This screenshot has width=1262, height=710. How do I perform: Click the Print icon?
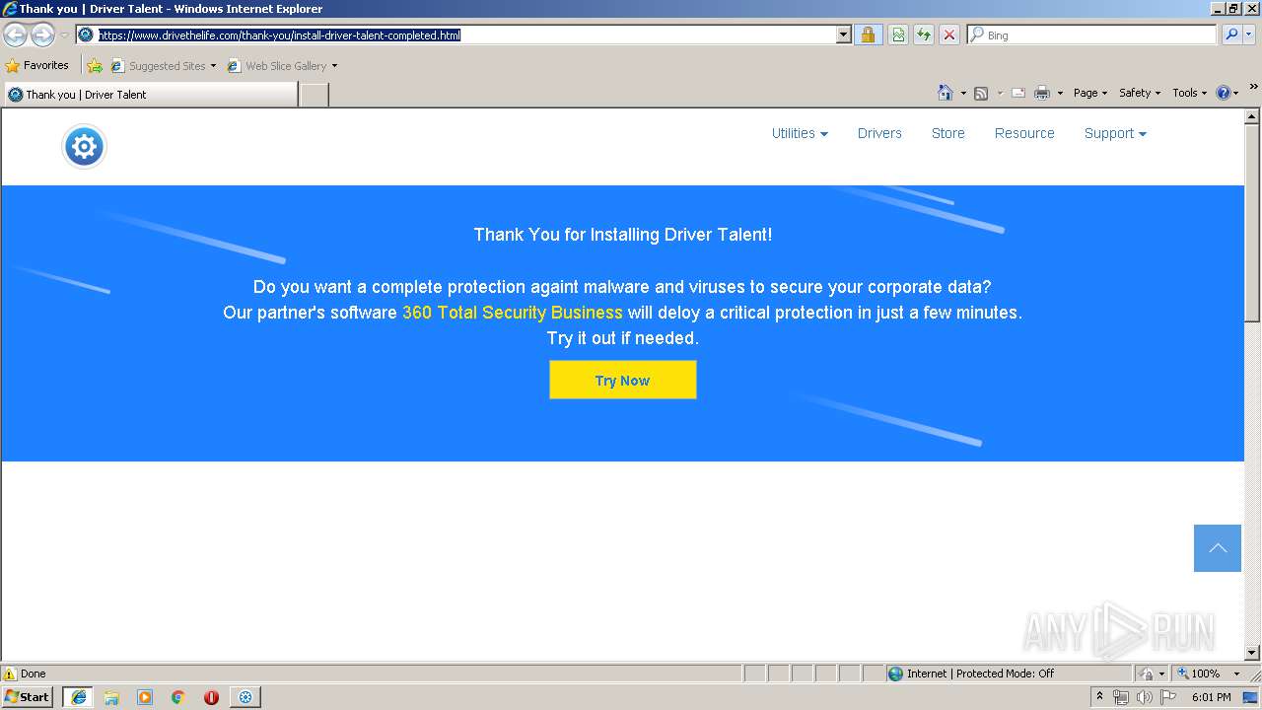(x=1042, y=93)
